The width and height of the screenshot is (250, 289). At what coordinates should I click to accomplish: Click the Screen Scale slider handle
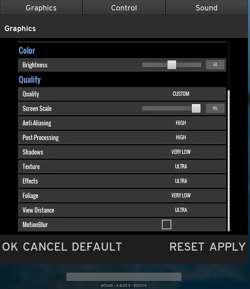[x=196, y=108]
